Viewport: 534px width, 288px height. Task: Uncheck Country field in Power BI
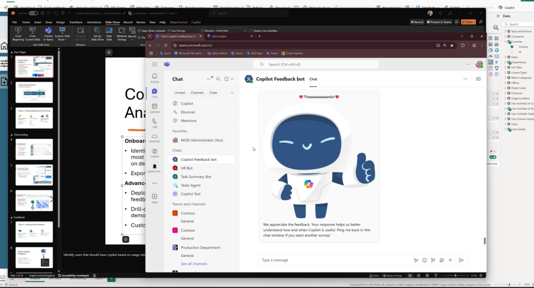[512, 47]
